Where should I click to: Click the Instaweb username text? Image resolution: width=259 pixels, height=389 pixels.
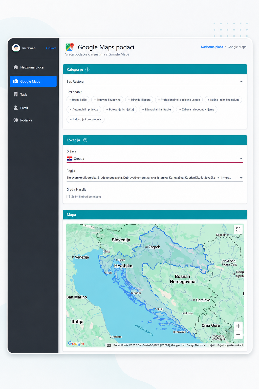tap(29, 48)
